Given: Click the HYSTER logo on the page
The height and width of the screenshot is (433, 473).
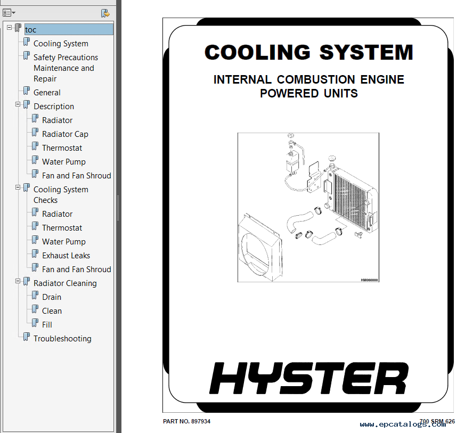Looking at the screenshot, I should [309, 379].
